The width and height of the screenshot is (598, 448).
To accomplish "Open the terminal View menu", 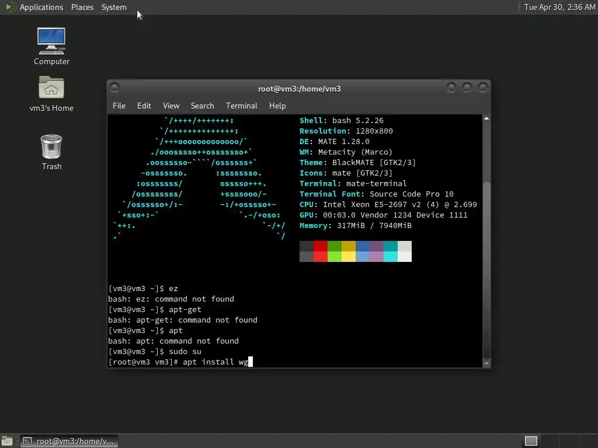I will [171, 106].
